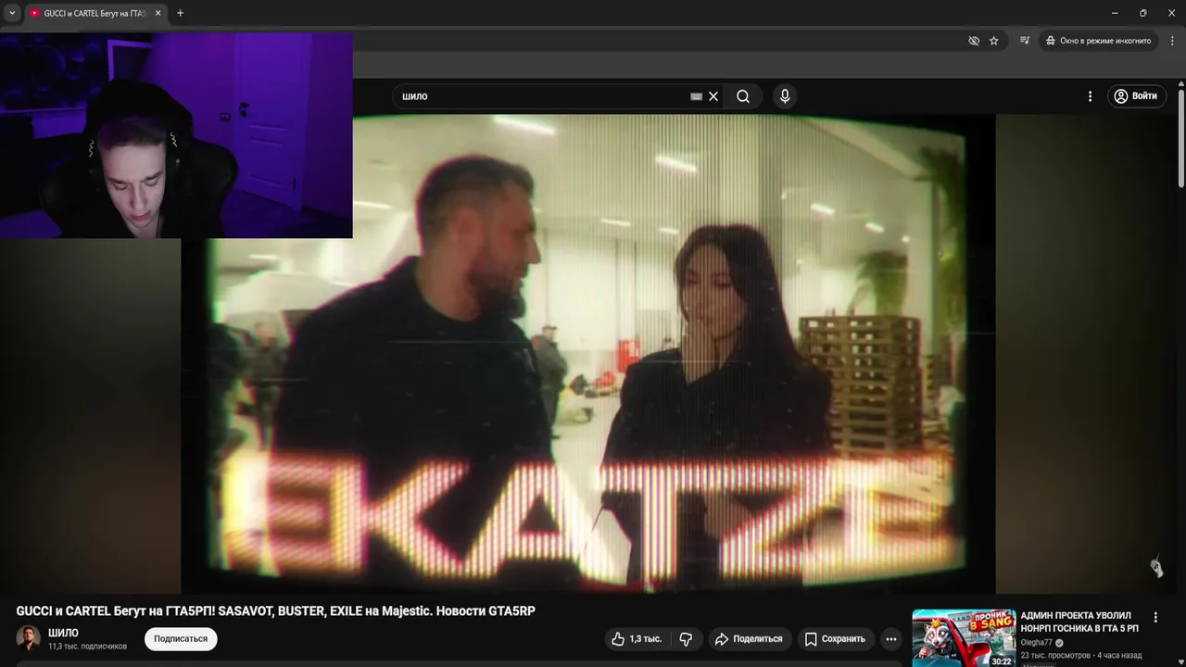Click the video title GUCCI и CARTEL text

coord(275,611)
